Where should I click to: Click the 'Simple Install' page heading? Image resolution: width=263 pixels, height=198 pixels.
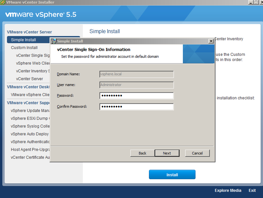point(105,31)
